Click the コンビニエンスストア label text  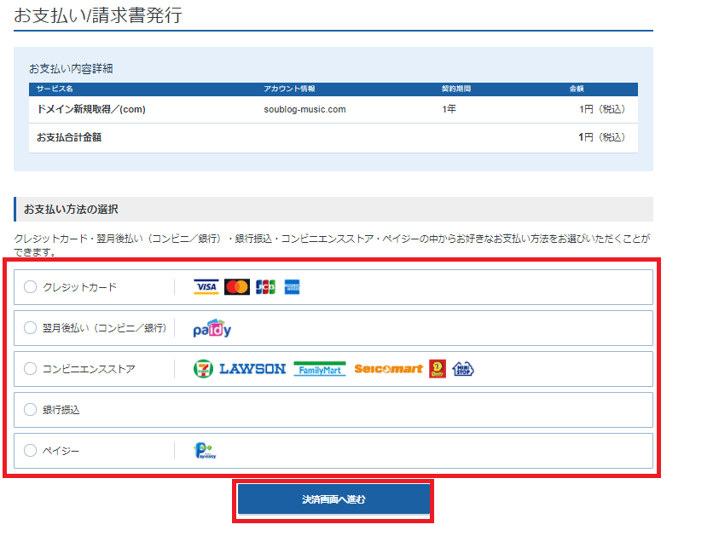[89, 369]
